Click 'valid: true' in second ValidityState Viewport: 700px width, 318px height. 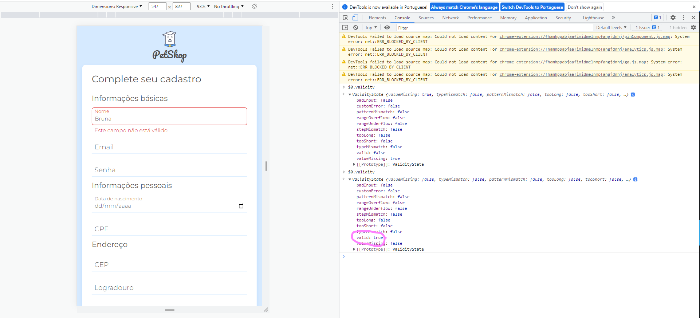click(370, 237)
